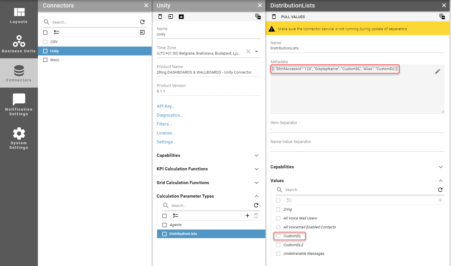Collapse the Values section
This screenshot has width=451, height=266.
pyautogui.click(x=441, y=181)
